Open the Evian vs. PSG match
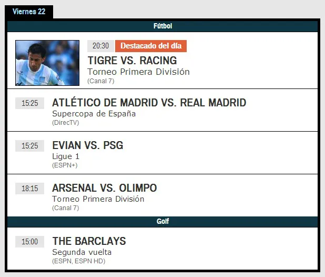 88,145
